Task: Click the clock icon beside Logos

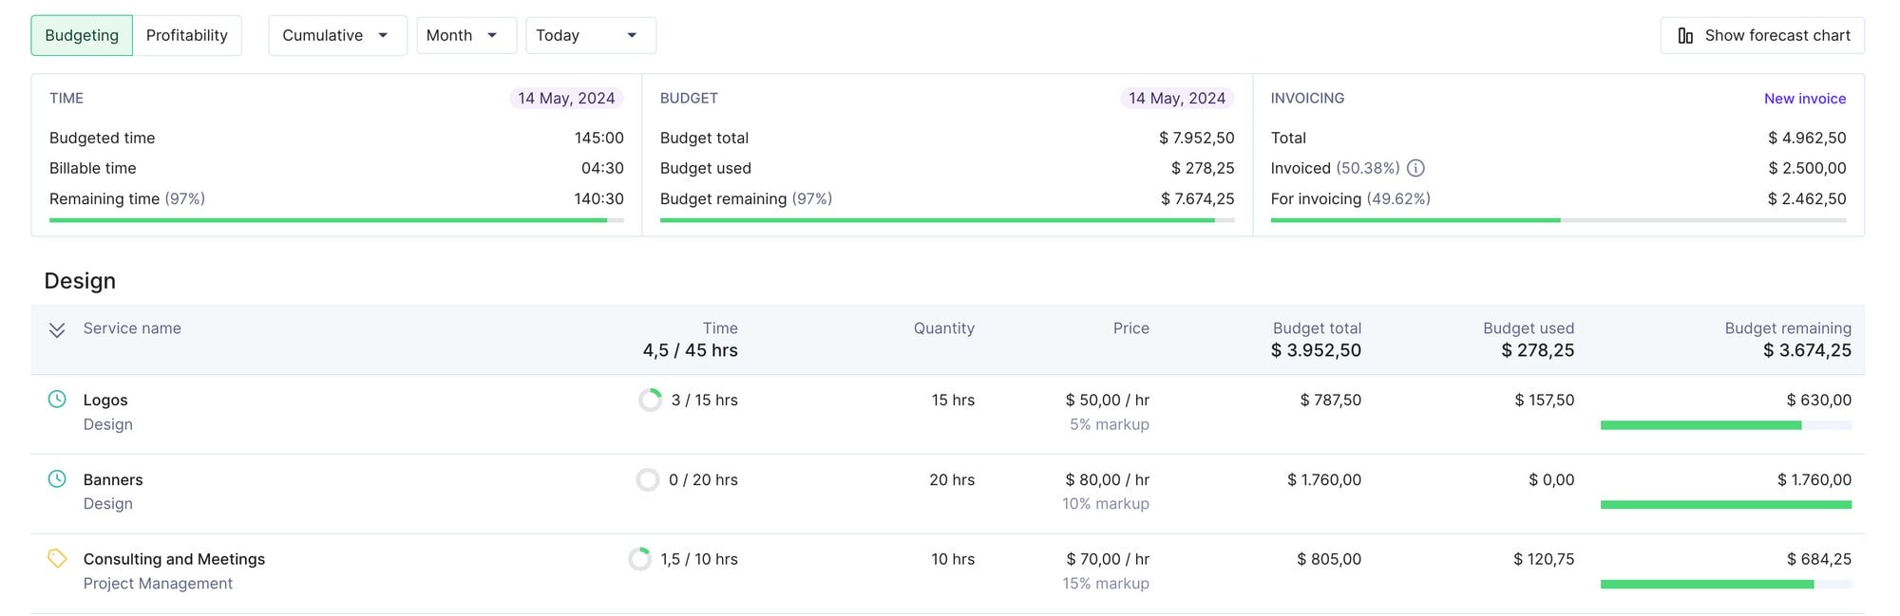Action: coord(57,400)
